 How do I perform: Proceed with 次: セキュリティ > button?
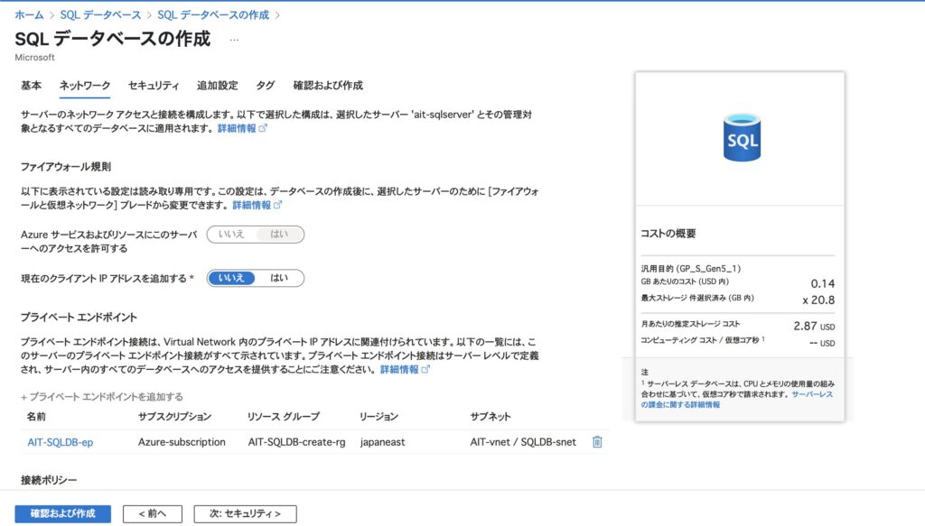pos(245,513)
